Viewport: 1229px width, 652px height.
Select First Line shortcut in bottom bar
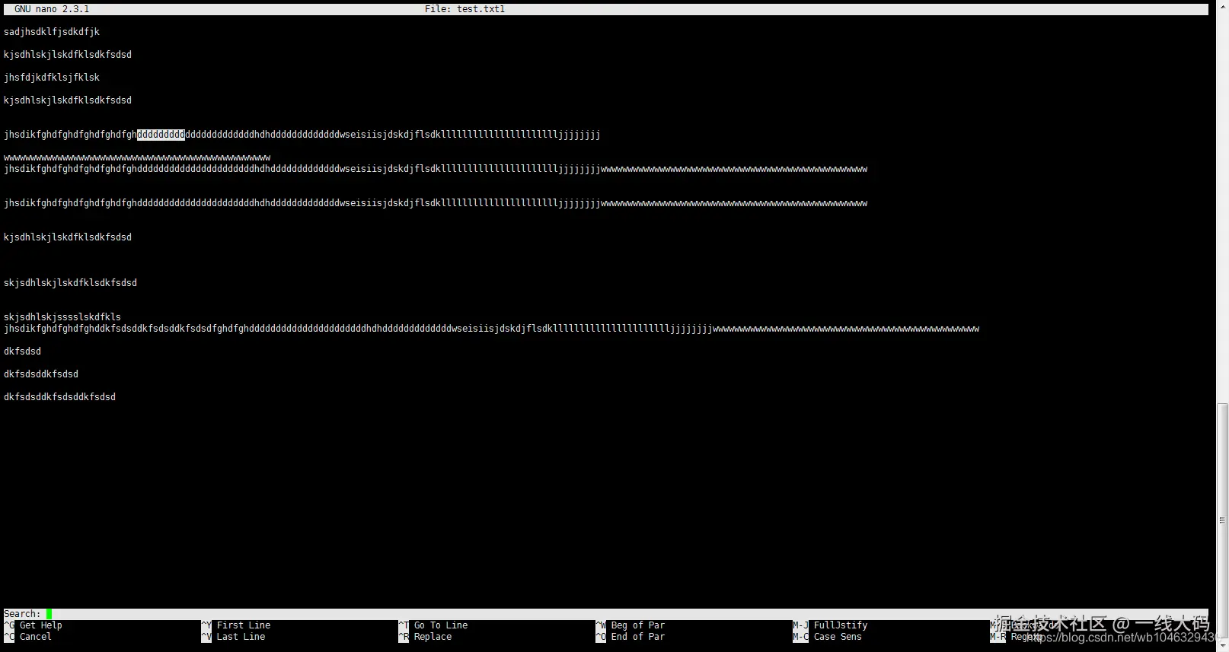(x=235, y=625)
